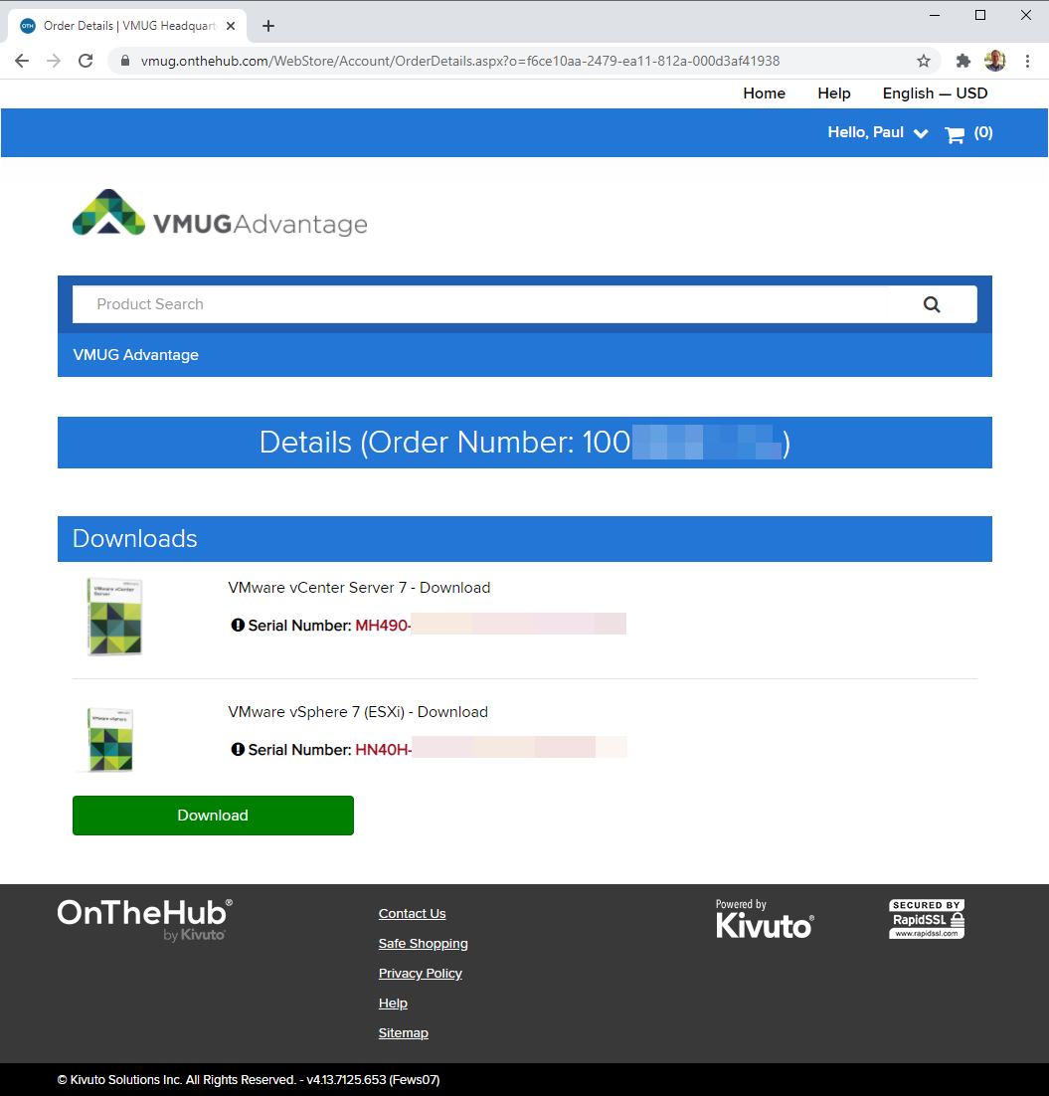The height and width of the screenshot is (1096, 1049).
Task: Go back to the previous page
Action: [x=22, y=61]
